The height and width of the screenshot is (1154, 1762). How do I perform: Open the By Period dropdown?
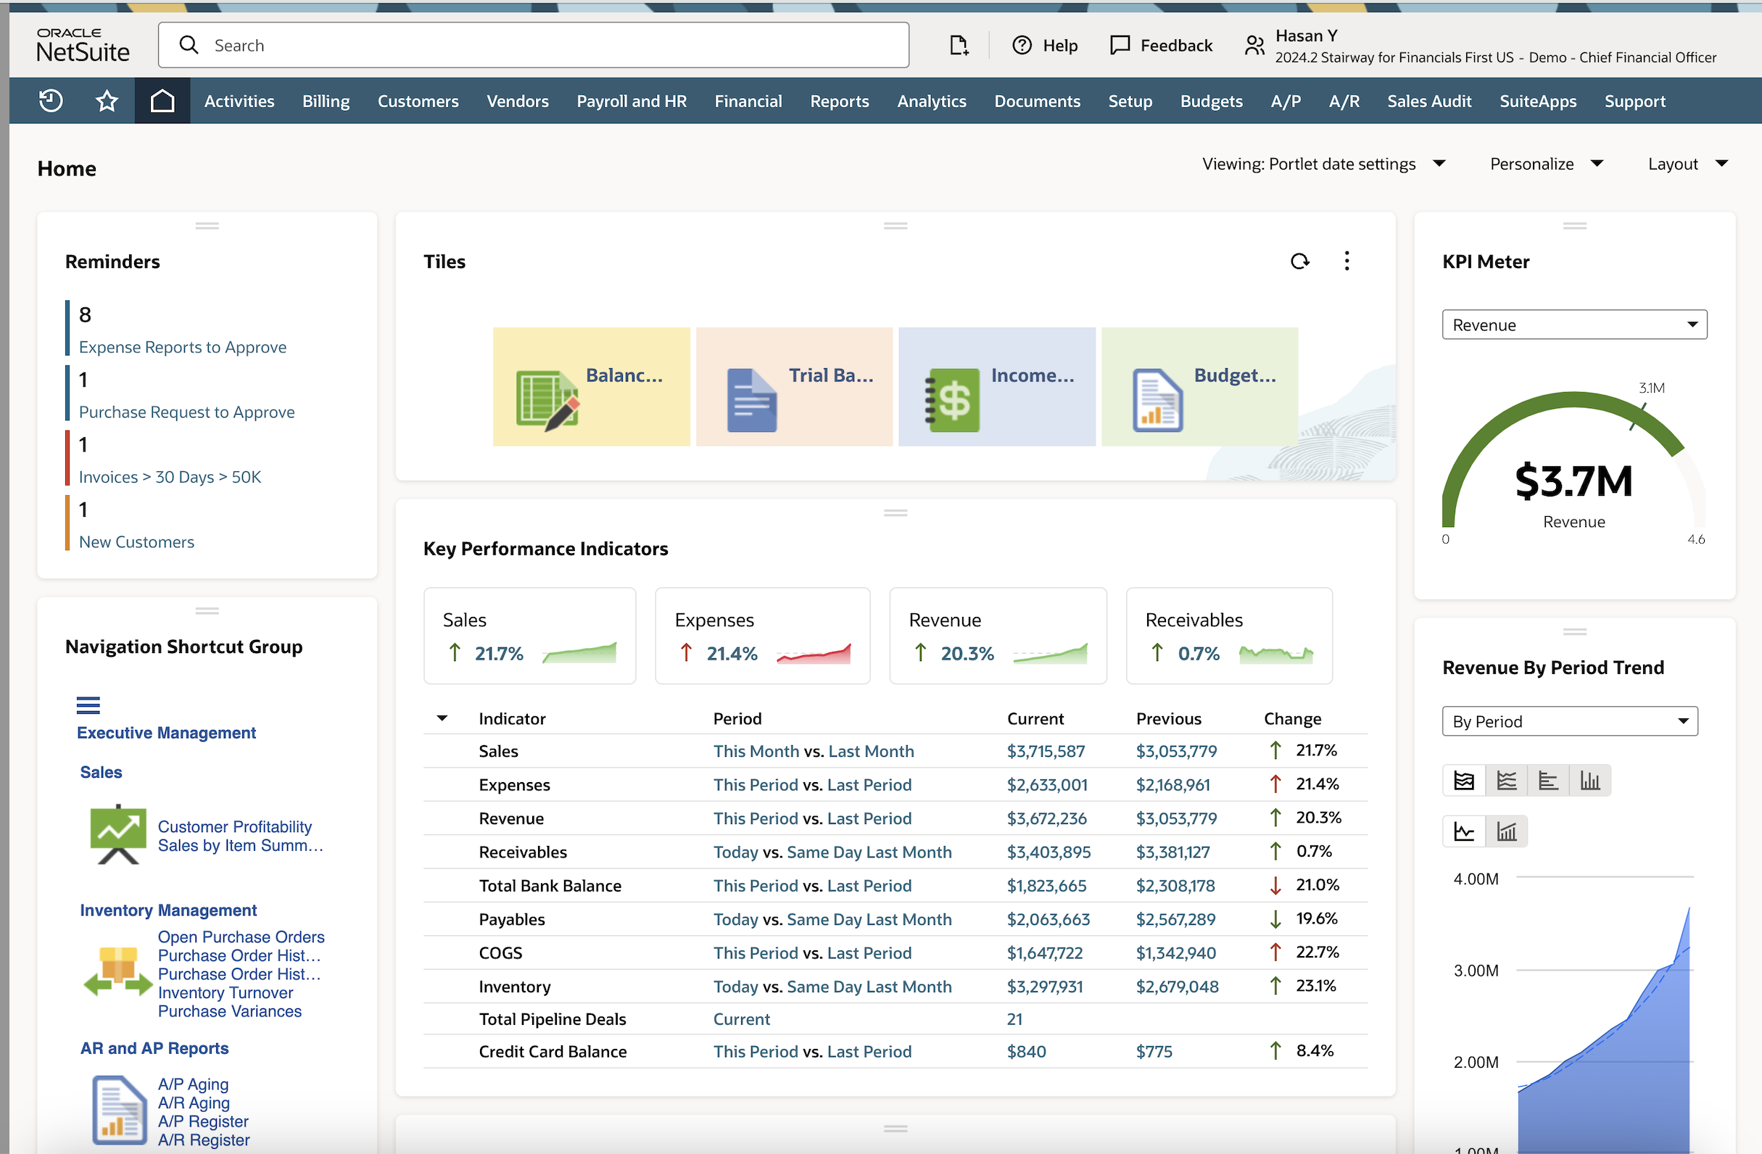coord(1570,721)
